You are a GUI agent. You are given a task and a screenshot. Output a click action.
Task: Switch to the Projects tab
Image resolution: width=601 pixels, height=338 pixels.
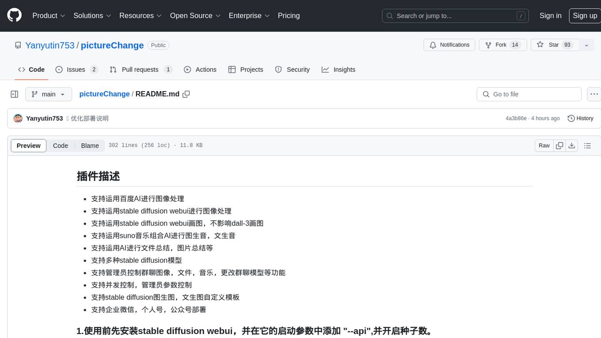[x=246, y=69]
